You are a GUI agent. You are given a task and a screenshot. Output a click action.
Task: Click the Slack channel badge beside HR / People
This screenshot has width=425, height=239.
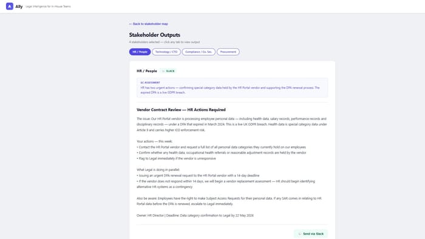(168, 71)
